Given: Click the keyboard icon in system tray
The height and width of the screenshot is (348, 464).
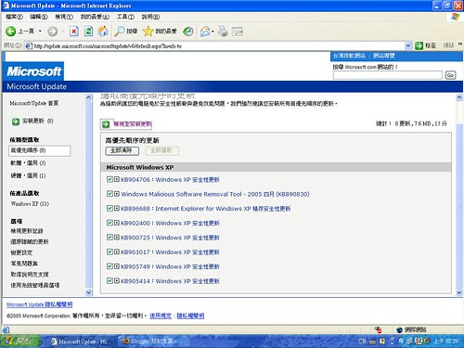Looking at the screenshot, I should coord(372,342).
